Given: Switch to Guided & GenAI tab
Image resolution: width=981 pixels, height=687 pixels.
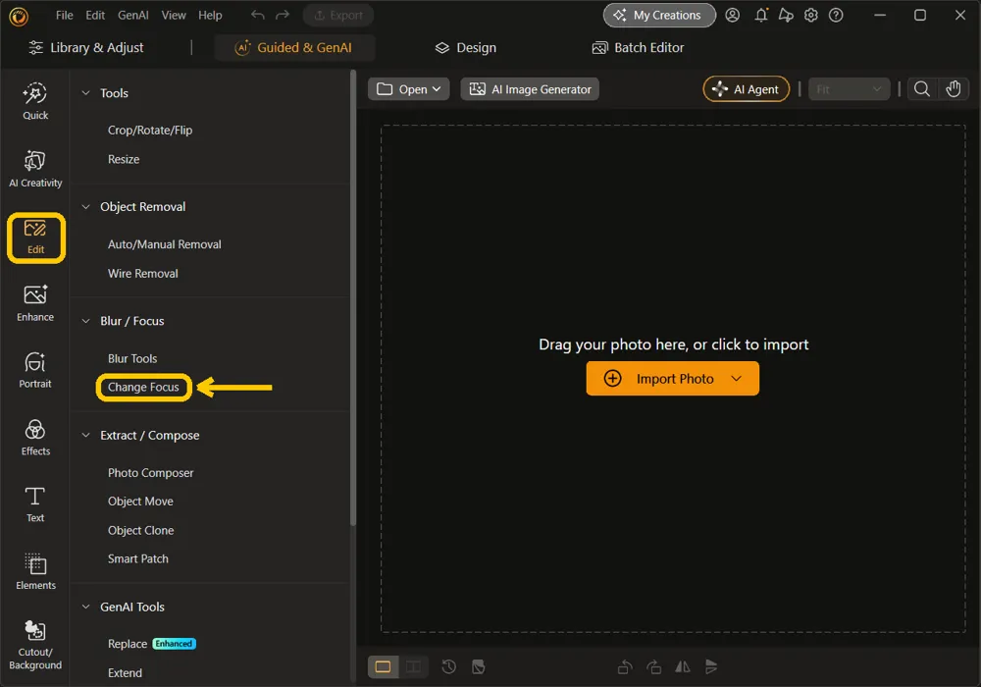Looking at the screenshot, I should pos(294,47).
